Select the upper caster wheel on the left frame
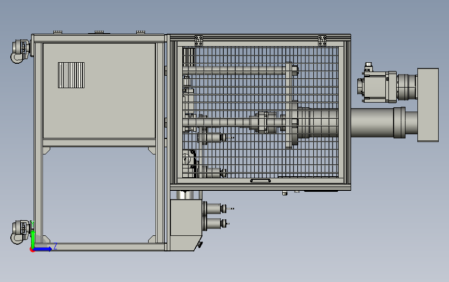The width and height of the screenshot is (449, 282). click(x=21, y=51)
